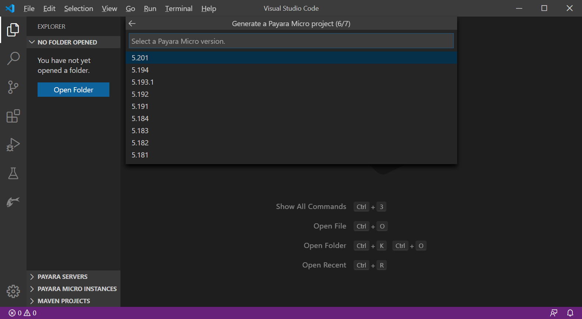Screen dimensions: 582x319
Task: Go back using the wizard arrow
Action: coord(132,24)
